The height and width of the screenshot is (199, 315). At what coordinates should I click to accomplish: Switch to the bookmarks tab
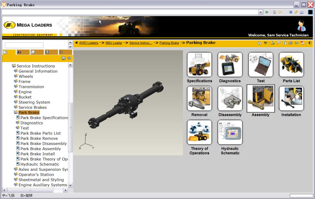51,52
